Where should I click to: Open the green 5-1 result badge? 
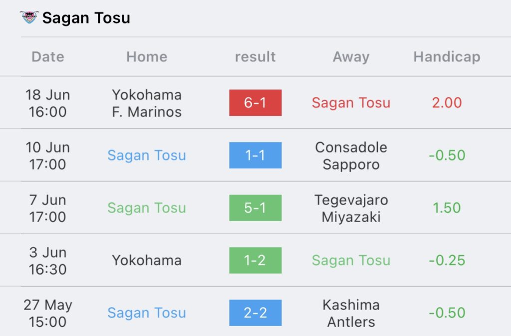coord(255,208)
